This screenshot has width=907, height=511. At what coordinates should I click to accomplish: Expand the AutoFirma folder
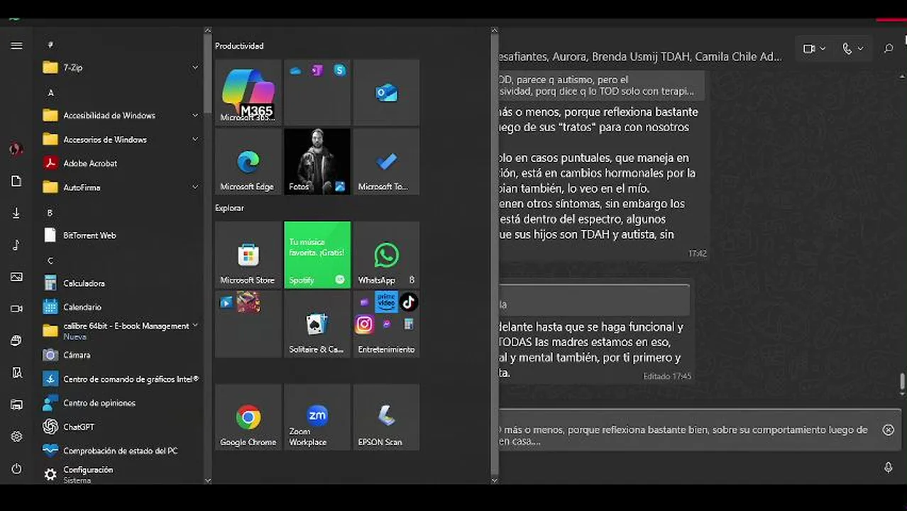click(121, 187)
